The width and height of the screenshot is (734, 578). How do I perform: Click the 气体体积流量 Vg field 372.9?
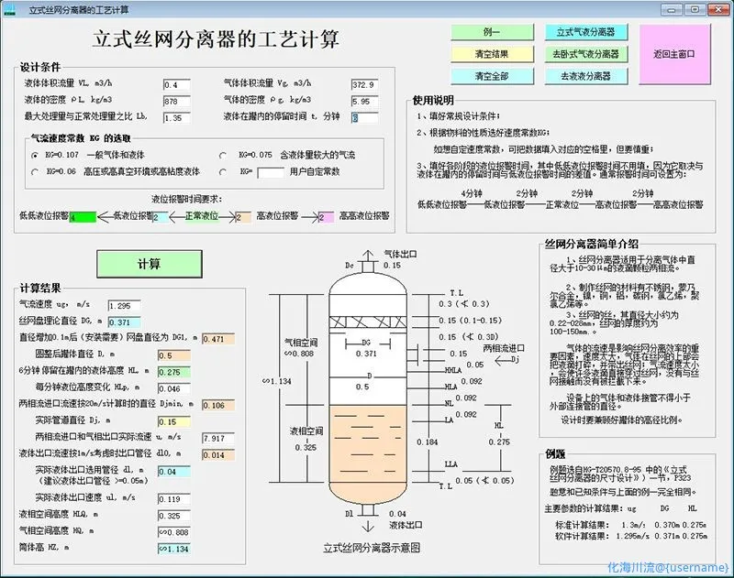(x=364, y=84)
